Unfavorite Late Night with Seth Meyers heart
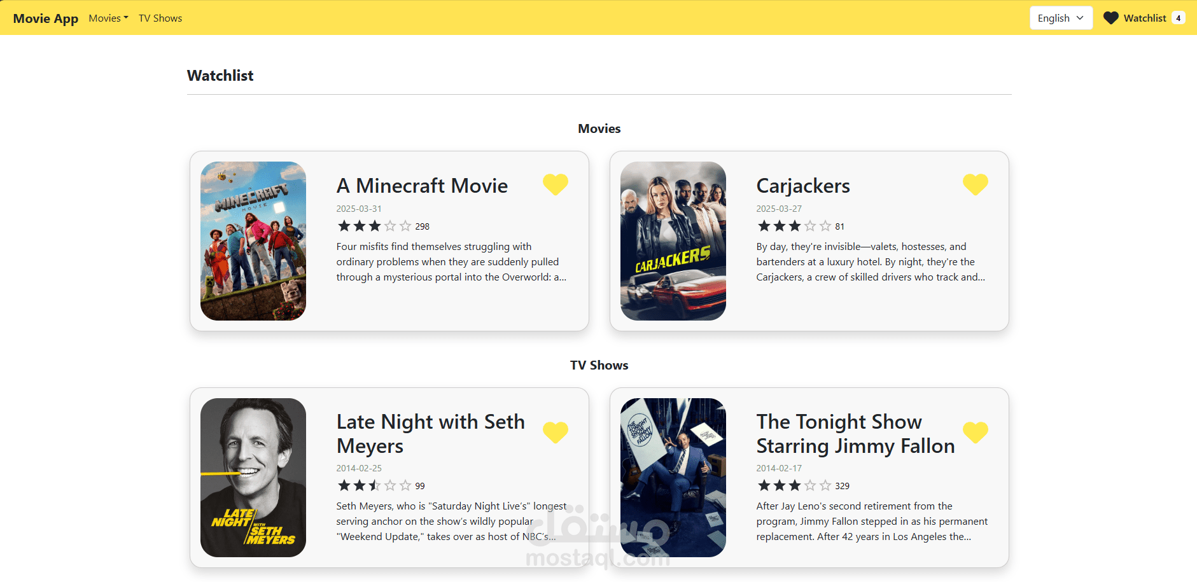Image resolution: width=1197 pixels, height=582 pixels. [555, 433]
